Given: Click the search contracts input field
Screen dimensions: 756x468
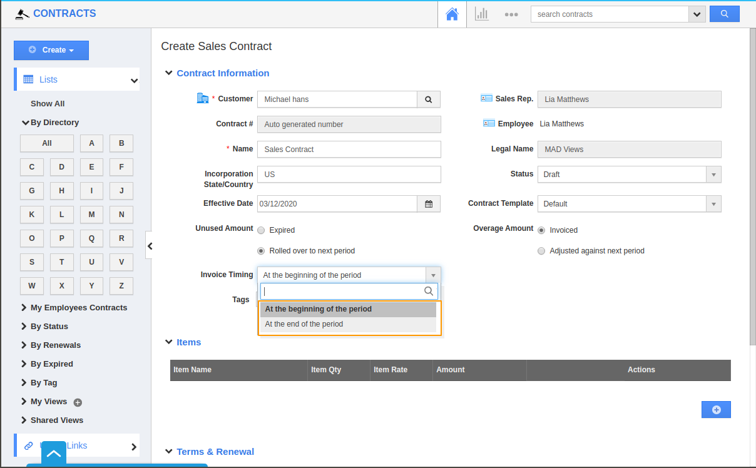Looking at the screenshot, I should pos(610,14).
